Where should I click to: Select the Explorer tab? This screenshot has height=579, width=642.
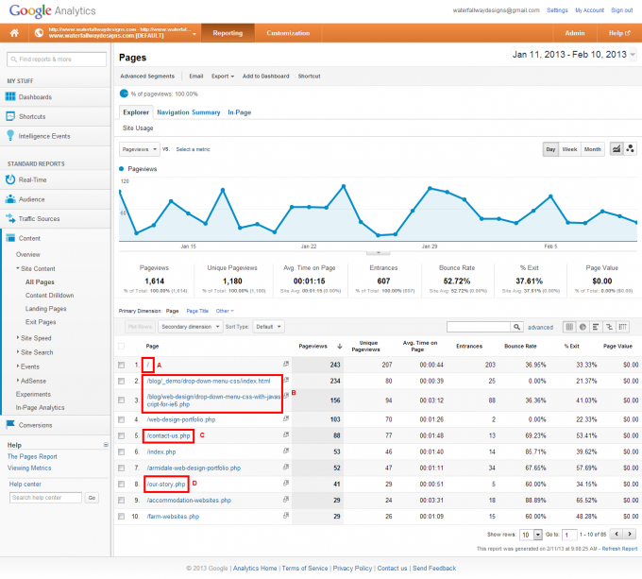(x=136, y=112)
